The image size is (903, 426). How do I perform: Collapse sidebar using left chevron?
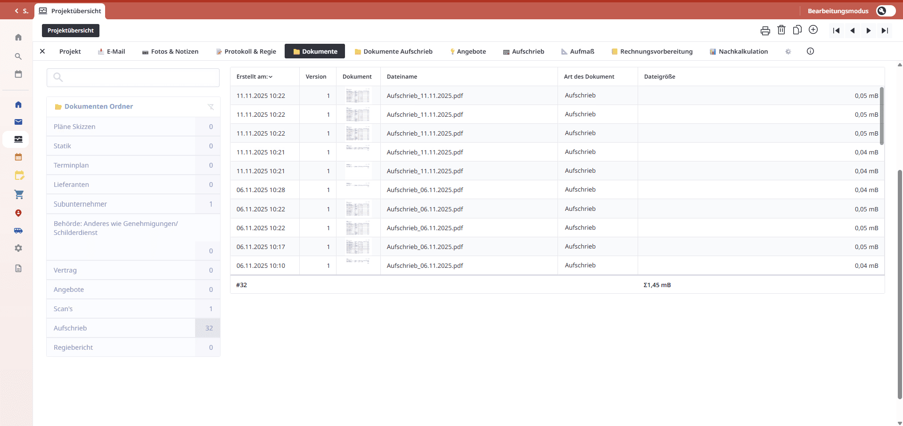[x=16, y=10]
